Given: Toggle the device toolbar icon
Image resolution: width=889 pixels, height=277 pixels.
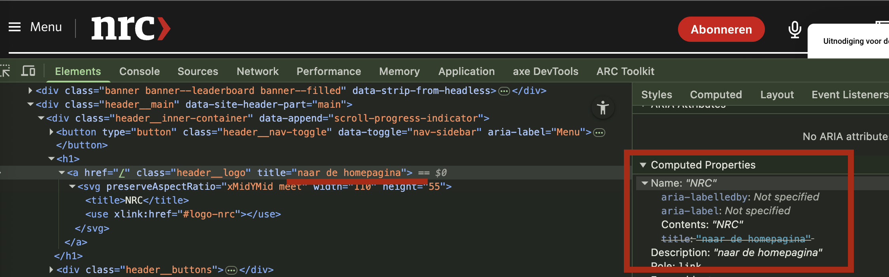Looking at the screenshot, I should [x=28, y=71].
